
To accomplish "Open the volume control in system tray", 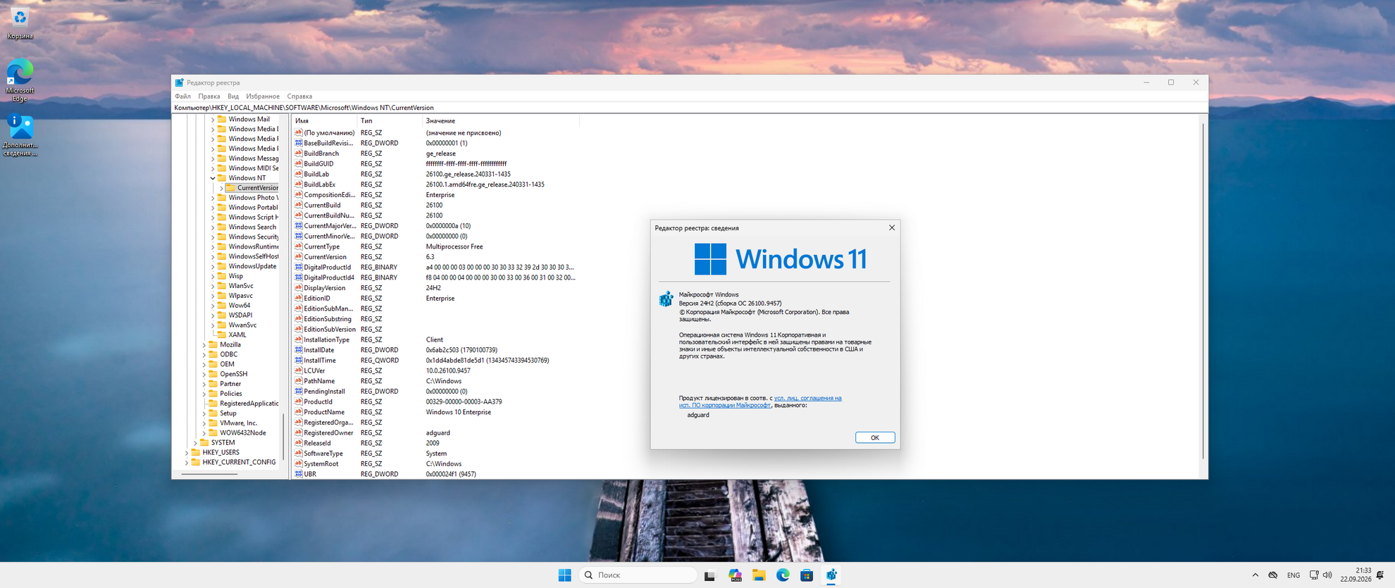I will (x=1327, y=575).
